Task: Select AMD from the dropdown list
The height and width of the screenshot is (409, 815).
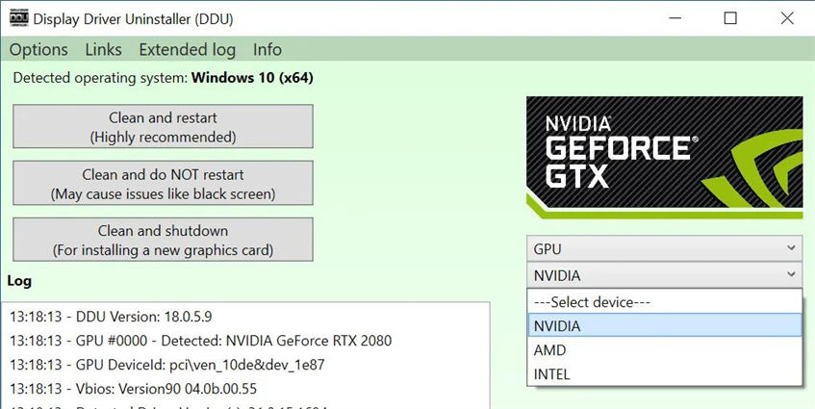Action: 664,350
